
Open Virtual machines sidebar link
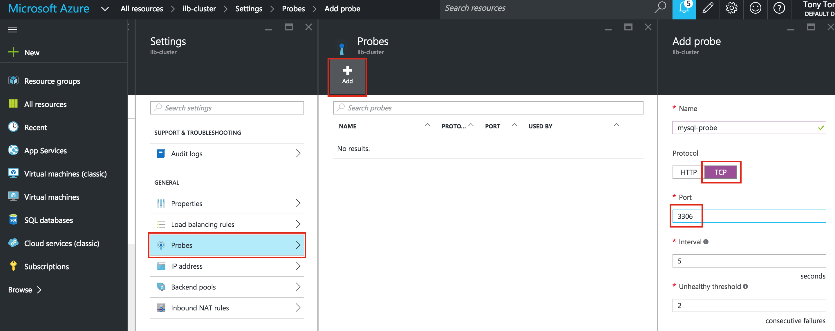(x=52, y=197)
